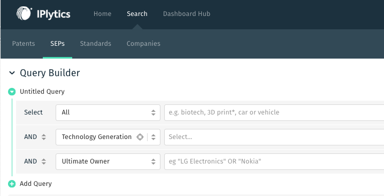Open the Home navigation item
Viewport: 384px width, 196px height.
pyautogui.click(x=102, y=14)
